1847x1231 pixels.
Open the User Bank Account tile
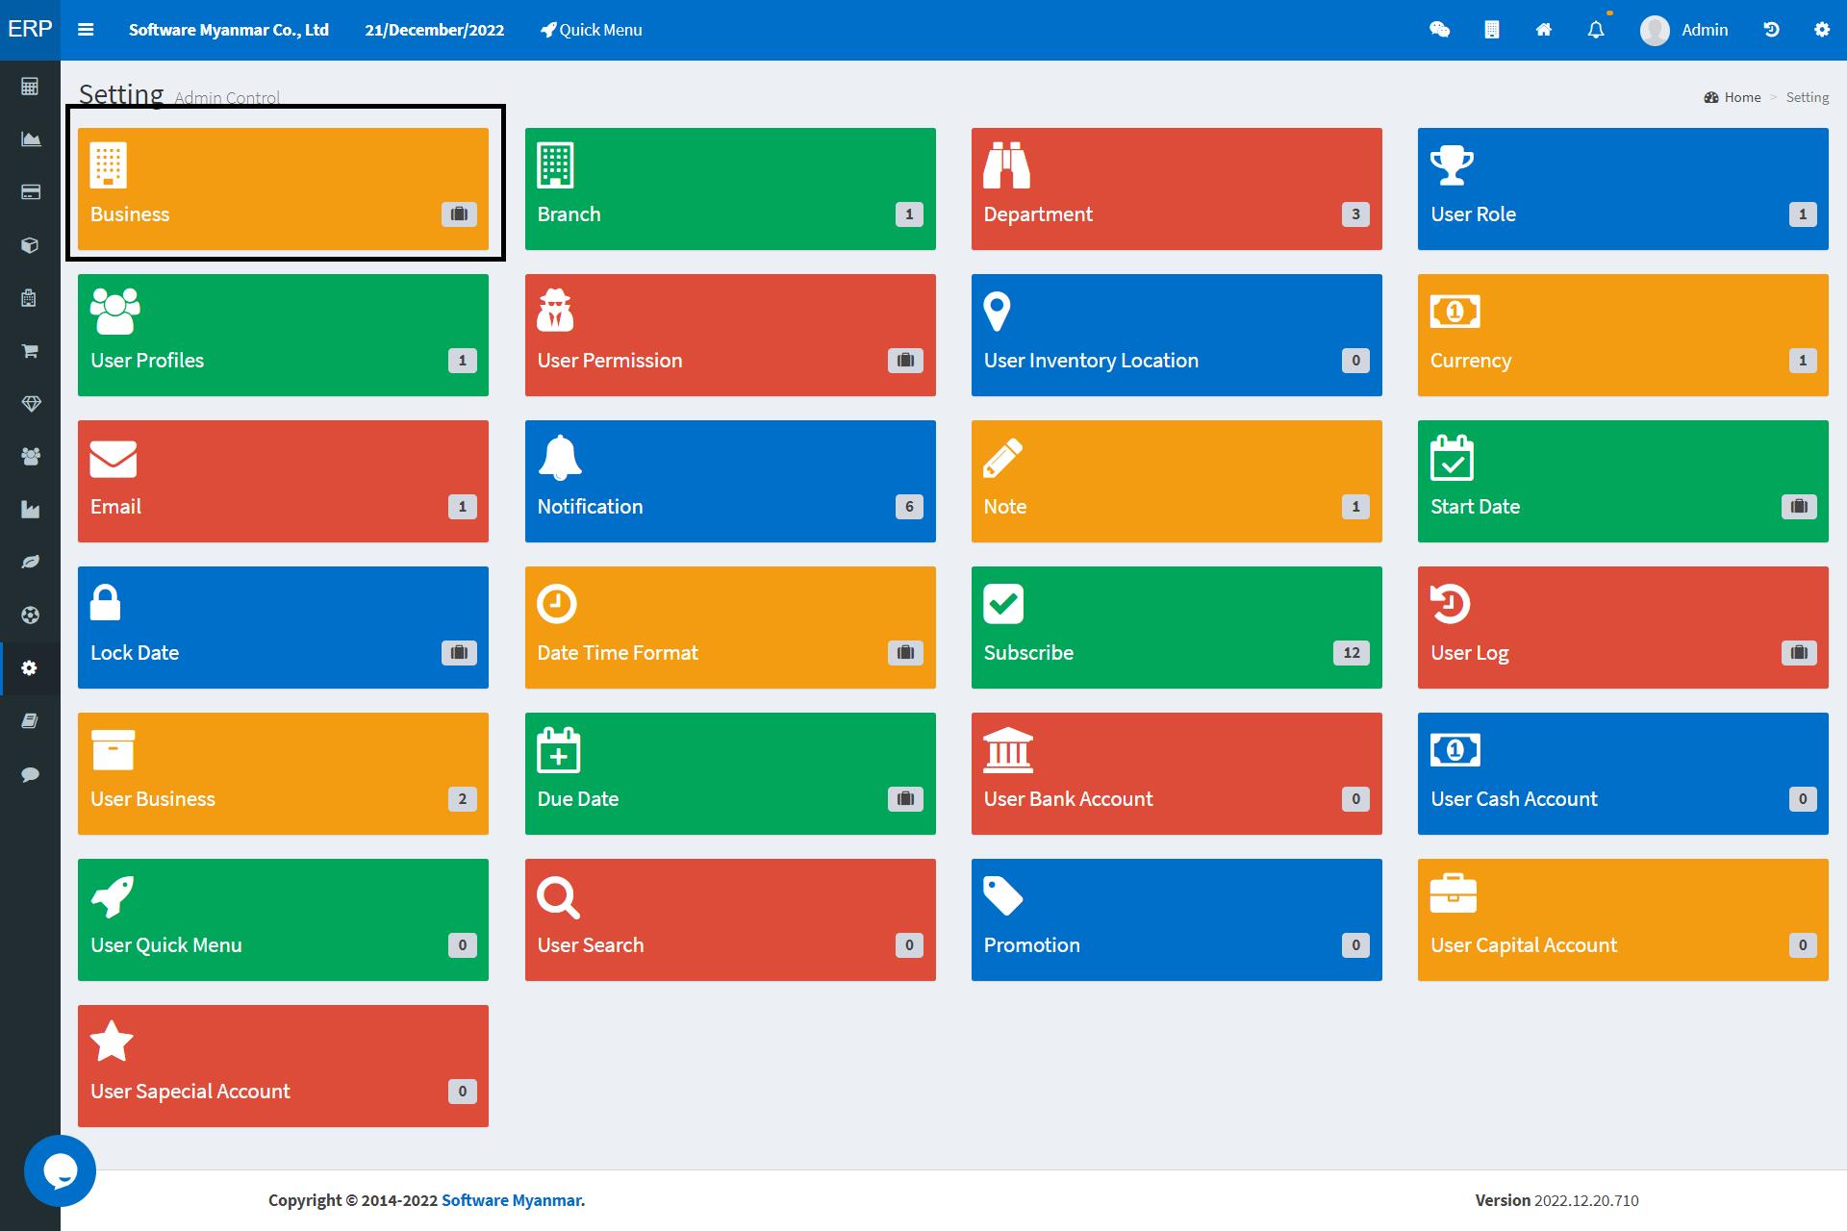coord(1177,773)
